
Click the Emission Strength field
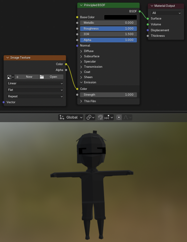pos(108,95)
